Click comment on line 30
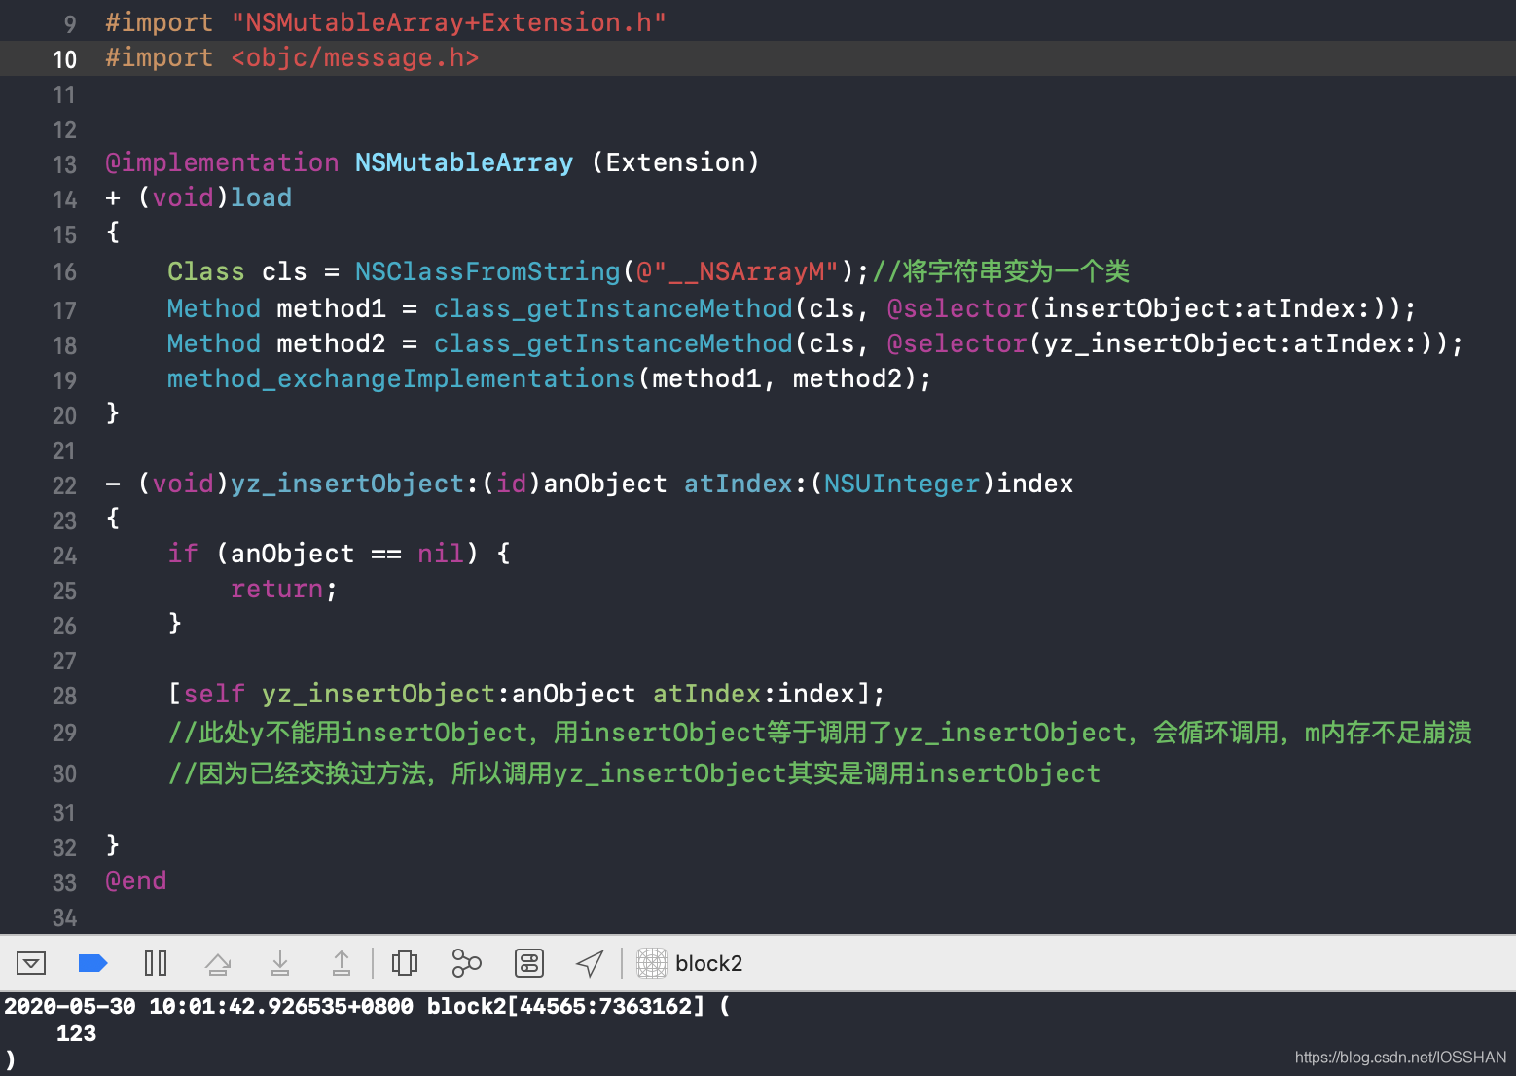 633,773
